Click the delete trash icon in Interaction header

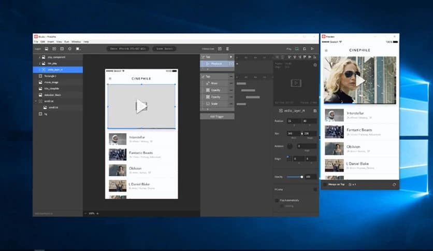coord(227,49)
